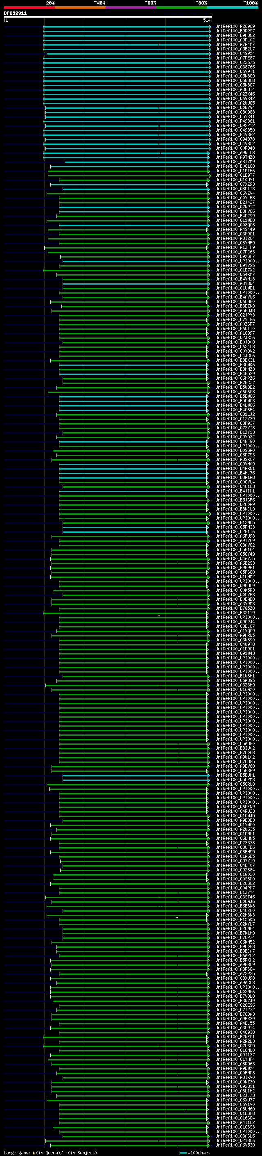
Task: Open the UniRef100_A6RD63 entry
Action: pyautogui.click(x=235, y=1064)
